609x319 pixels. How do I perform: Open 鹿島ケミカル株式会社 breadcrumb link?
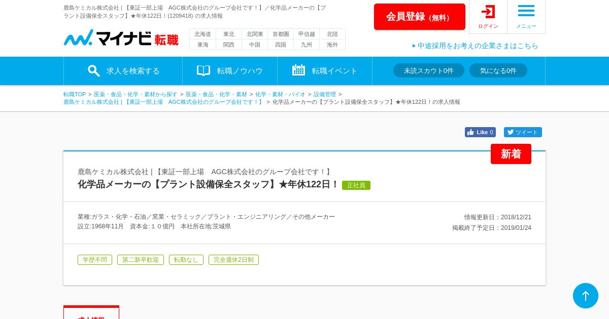[164, 102]
